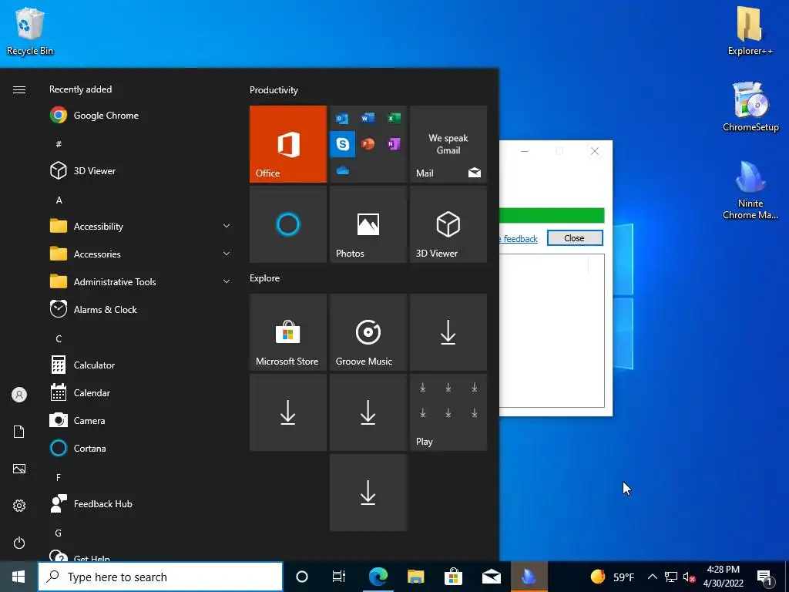Launch the Calendar app
Screen dimensions: 789x592
click(x=141, y=392)
